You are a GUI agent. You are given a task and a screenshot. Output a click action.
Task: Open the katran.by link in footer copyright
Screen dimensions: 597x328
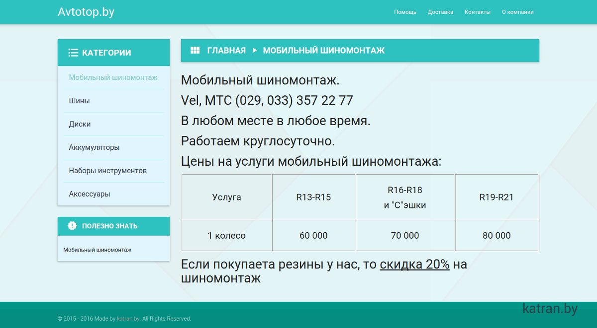tap(128, 319)
